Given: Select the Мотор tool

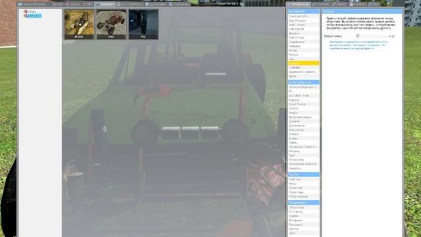Looking at the screenshot, I should [x=303, y=51].
